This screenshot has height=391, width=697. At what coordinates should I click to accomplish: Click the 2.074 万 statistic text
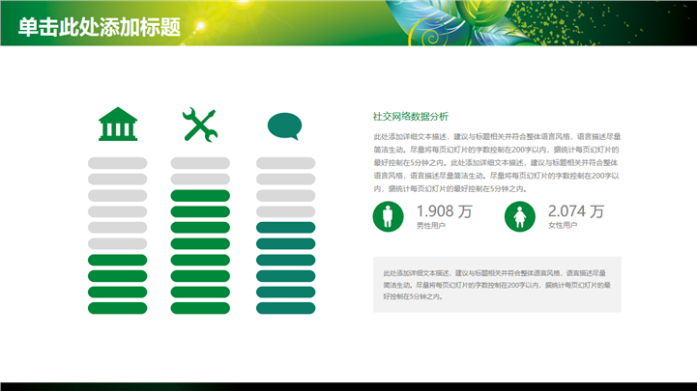tap(575, 210)
